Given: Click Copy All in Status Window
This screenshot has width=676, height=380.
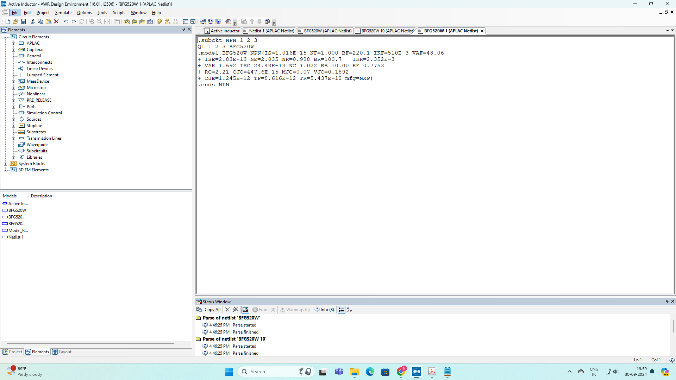Looking at the screenshot, I should point(208,310).
